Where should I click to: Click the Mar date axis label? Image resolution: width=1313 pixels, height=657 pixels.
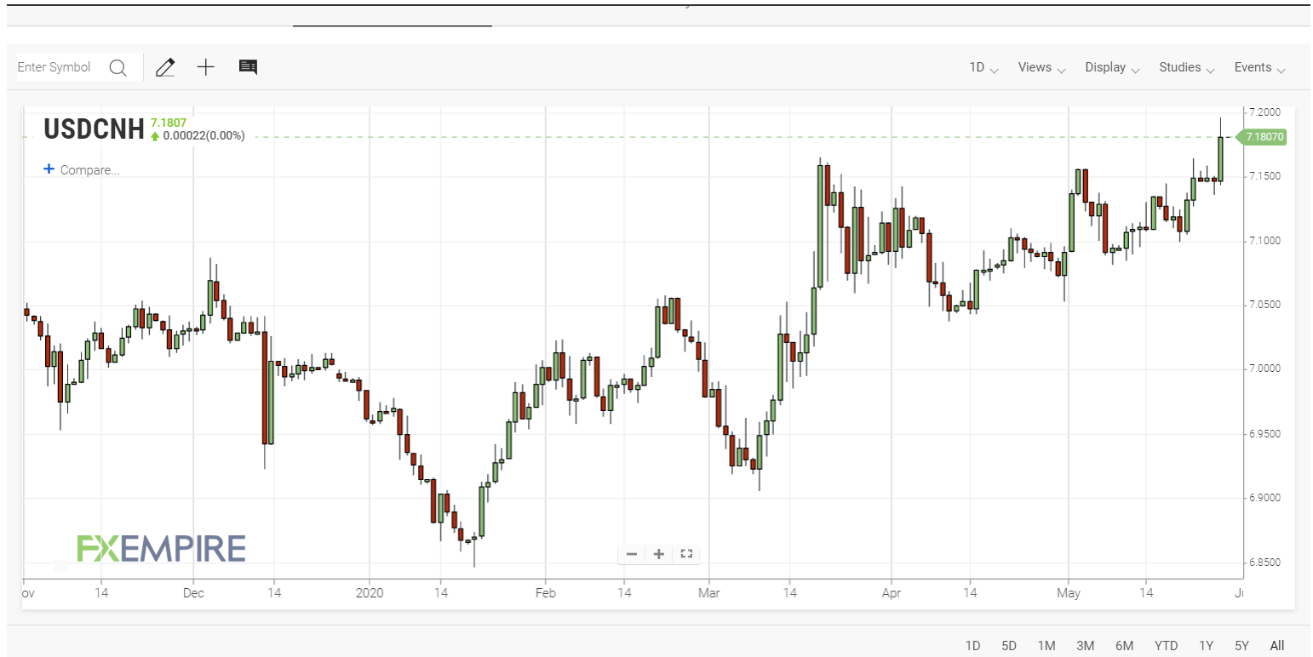tap(708, 592)
